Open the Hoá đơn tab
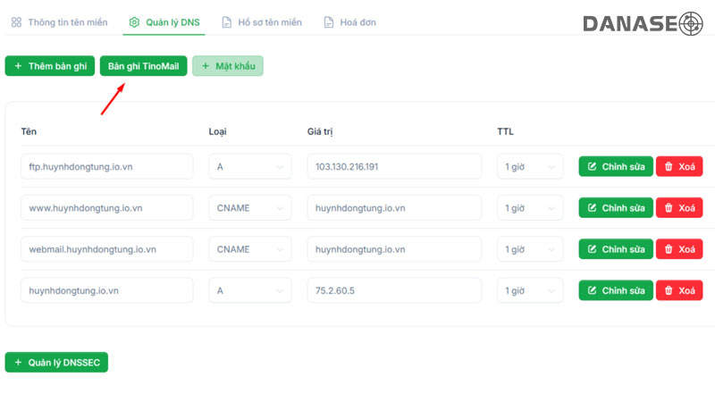715x402 pixels. point(357,22)
